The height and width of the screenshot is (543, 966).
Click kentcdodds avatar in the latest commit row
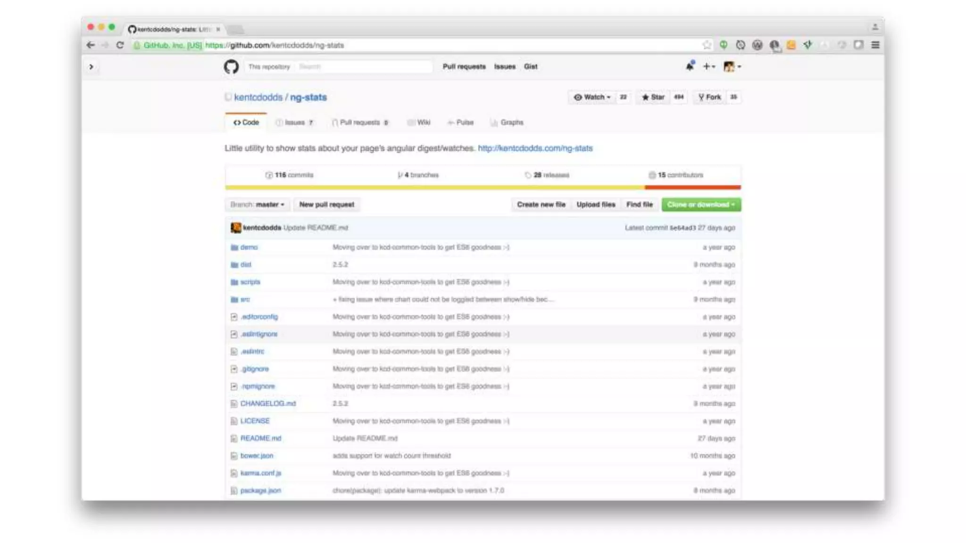pyautogui.click(x=236, y=228)
